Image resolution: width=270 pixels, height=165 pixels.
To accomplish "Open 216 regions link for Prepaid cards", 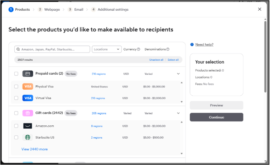I will (x=99, y=74).
